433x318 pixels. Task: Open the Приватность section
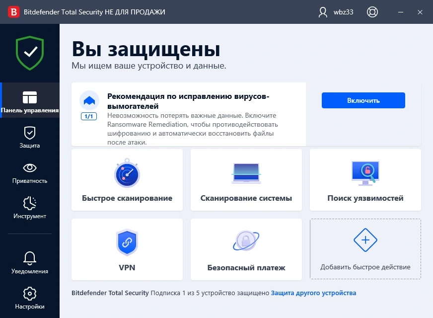[x=30, y=173]
